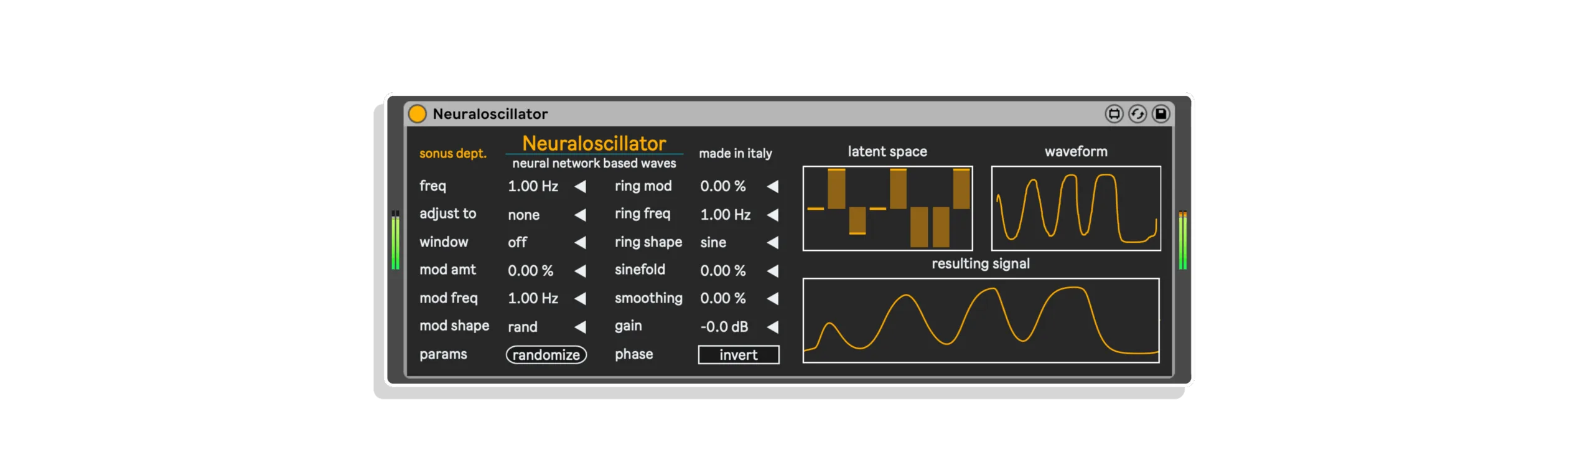Click the arrow next to freq value
The image size is (1593, 457).
[x=580, y=186]
